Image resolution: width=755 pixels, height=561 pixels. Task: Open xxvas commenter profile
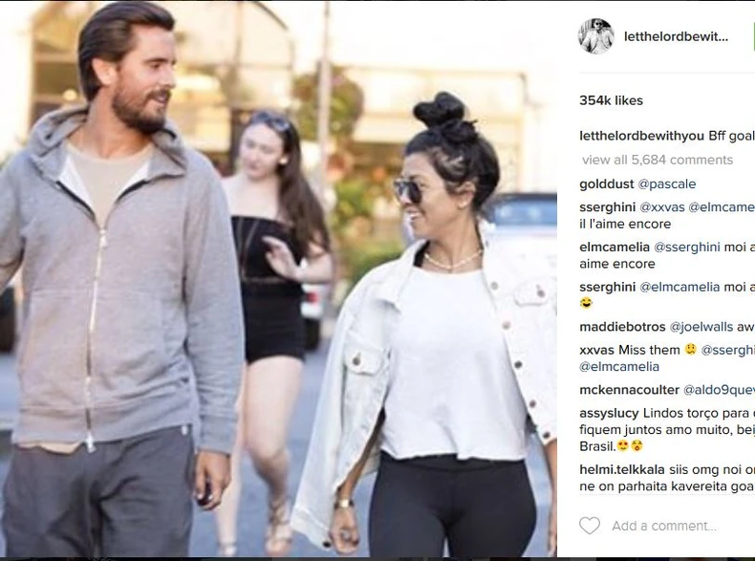pos(596,350)
